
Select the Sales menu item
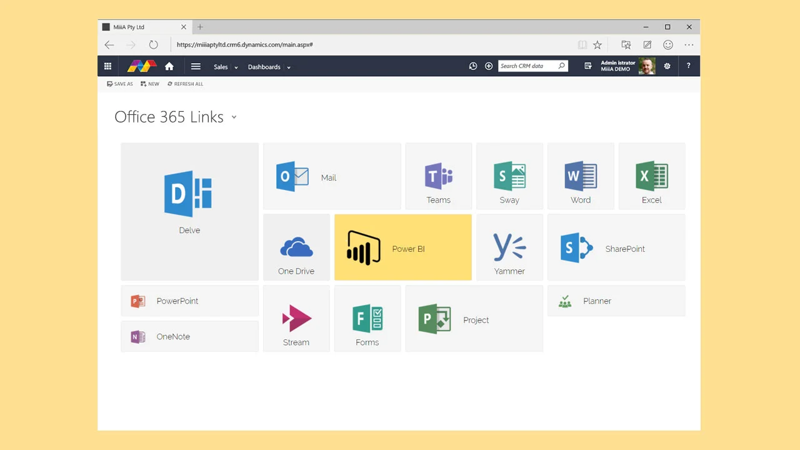pos(221,67)
